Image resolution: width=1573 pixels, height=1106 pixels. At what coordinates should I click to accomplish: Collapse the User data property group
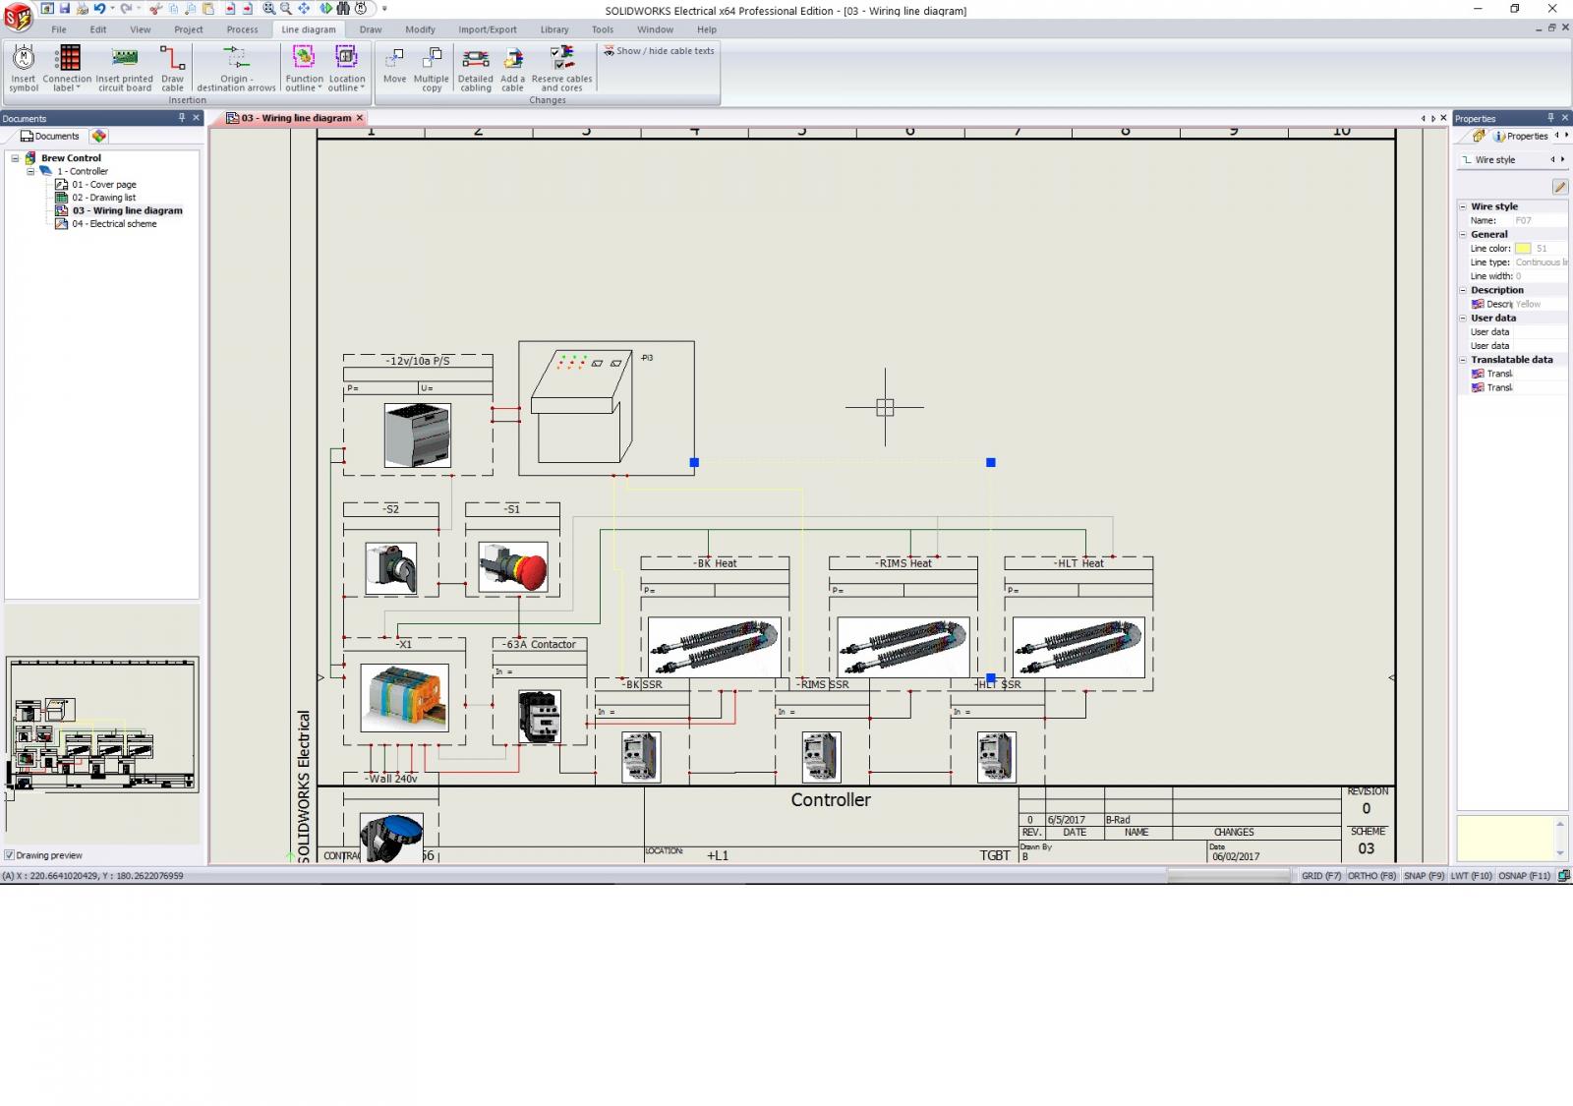1463,319
